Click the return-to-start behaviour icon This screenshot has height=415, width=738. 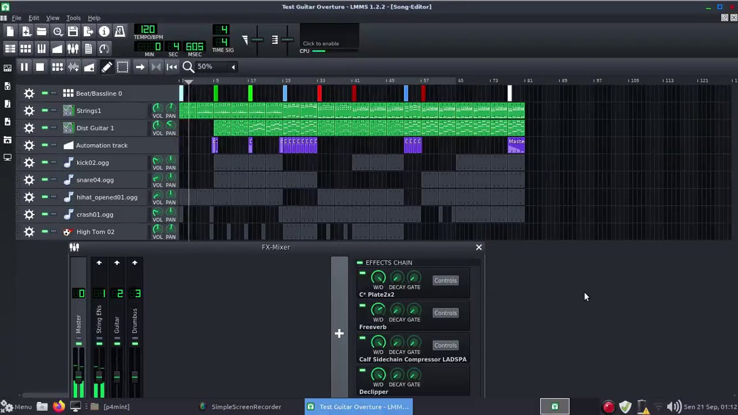[172, 67]
